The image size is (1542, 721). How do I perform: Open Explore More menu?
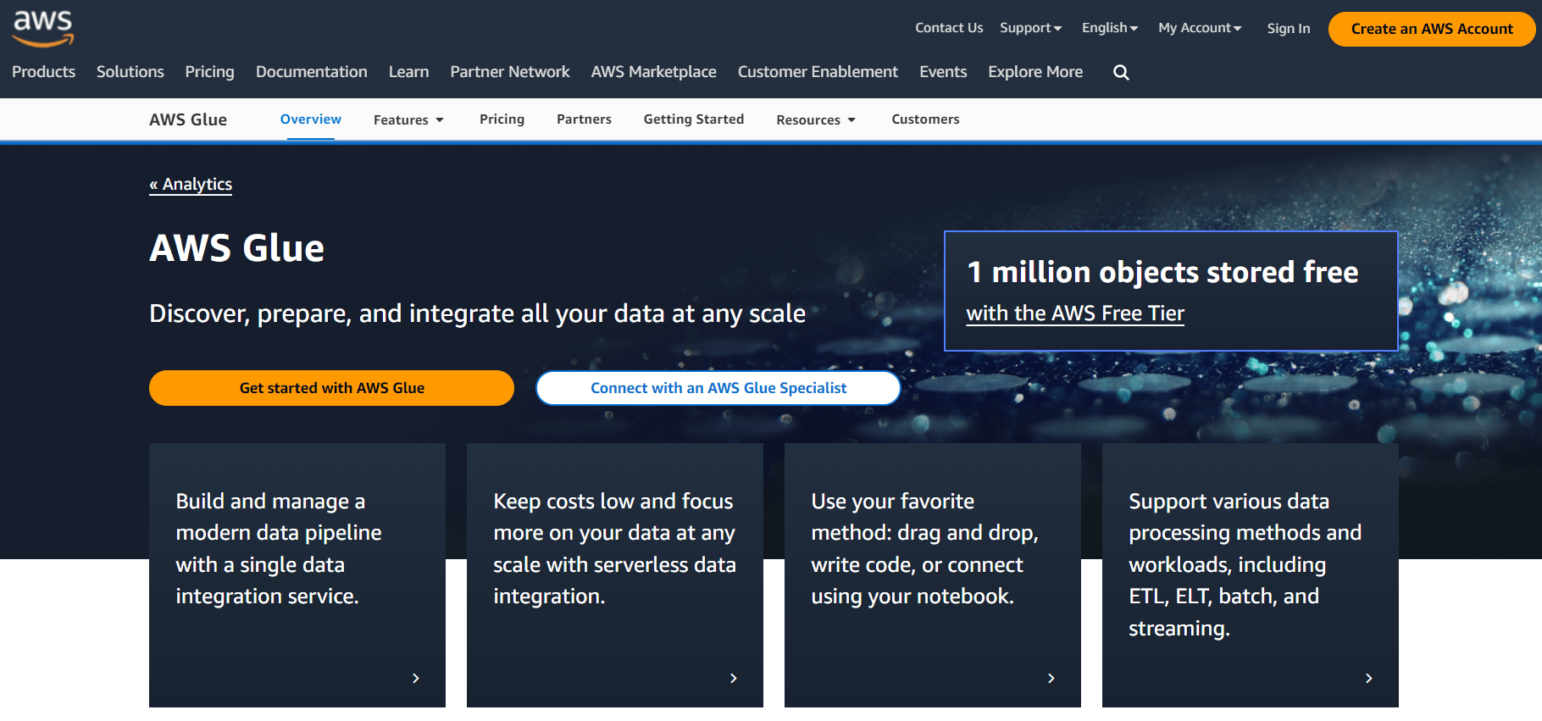click(x=1035, y=72)
